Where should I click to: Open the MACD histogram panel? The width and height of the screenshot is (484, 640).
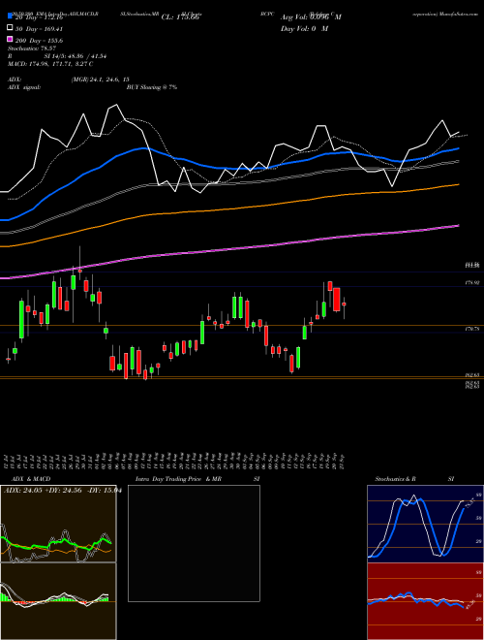pyautogui.click(x=58, y=601)
